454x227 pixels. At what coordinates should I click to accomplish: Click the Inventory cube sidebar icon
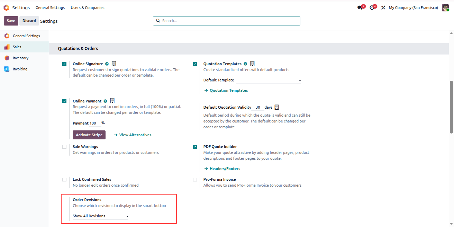point(7,58)
